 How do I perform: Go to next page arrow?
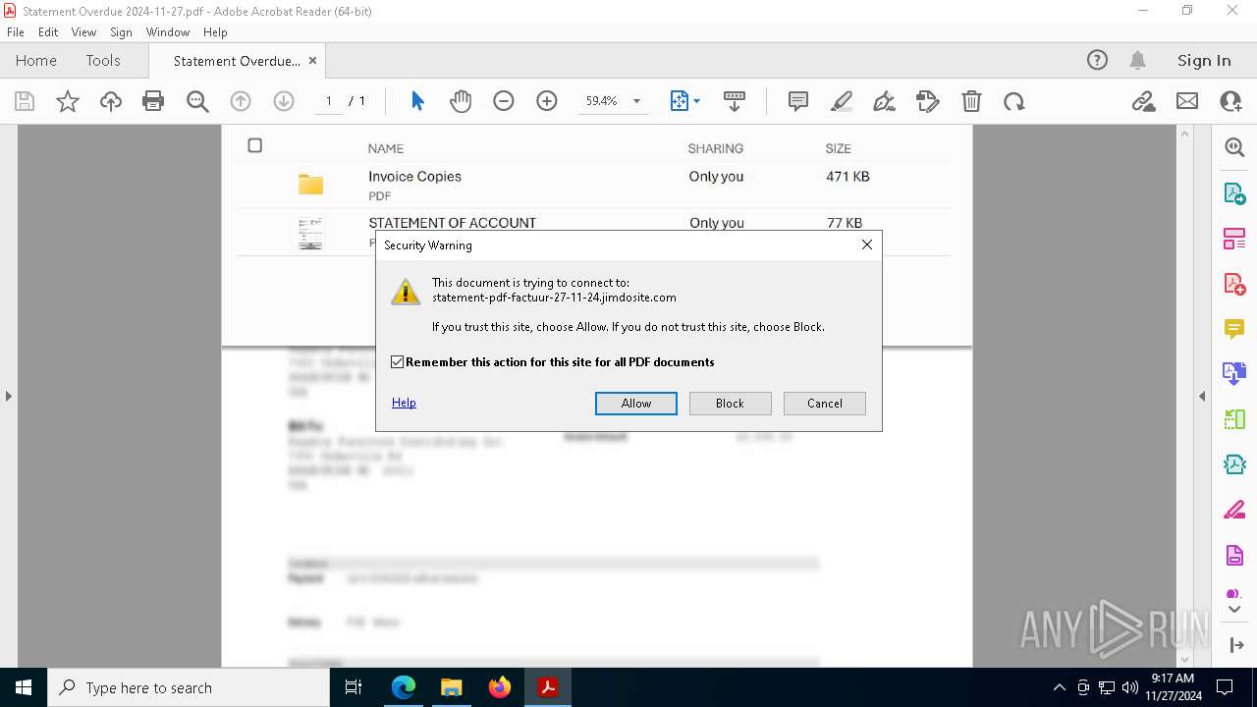click(284, 101)
